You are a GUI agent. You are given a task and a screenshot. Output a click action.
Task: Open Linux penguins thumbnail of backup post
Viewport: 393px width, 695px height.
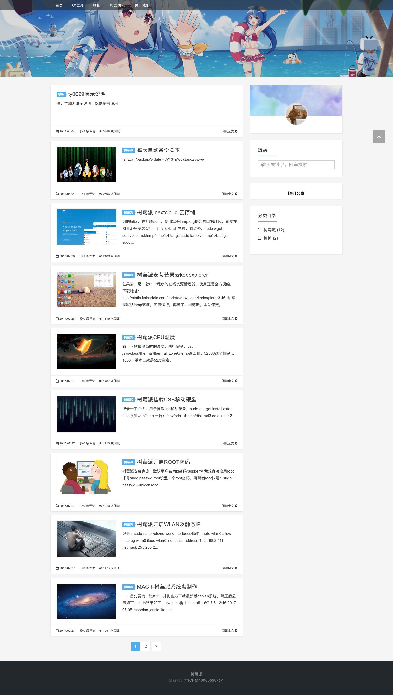coord(86,165)
